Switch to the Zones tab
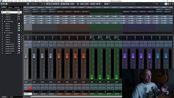This screenshot has width=174, height=98. pos(11,97)
